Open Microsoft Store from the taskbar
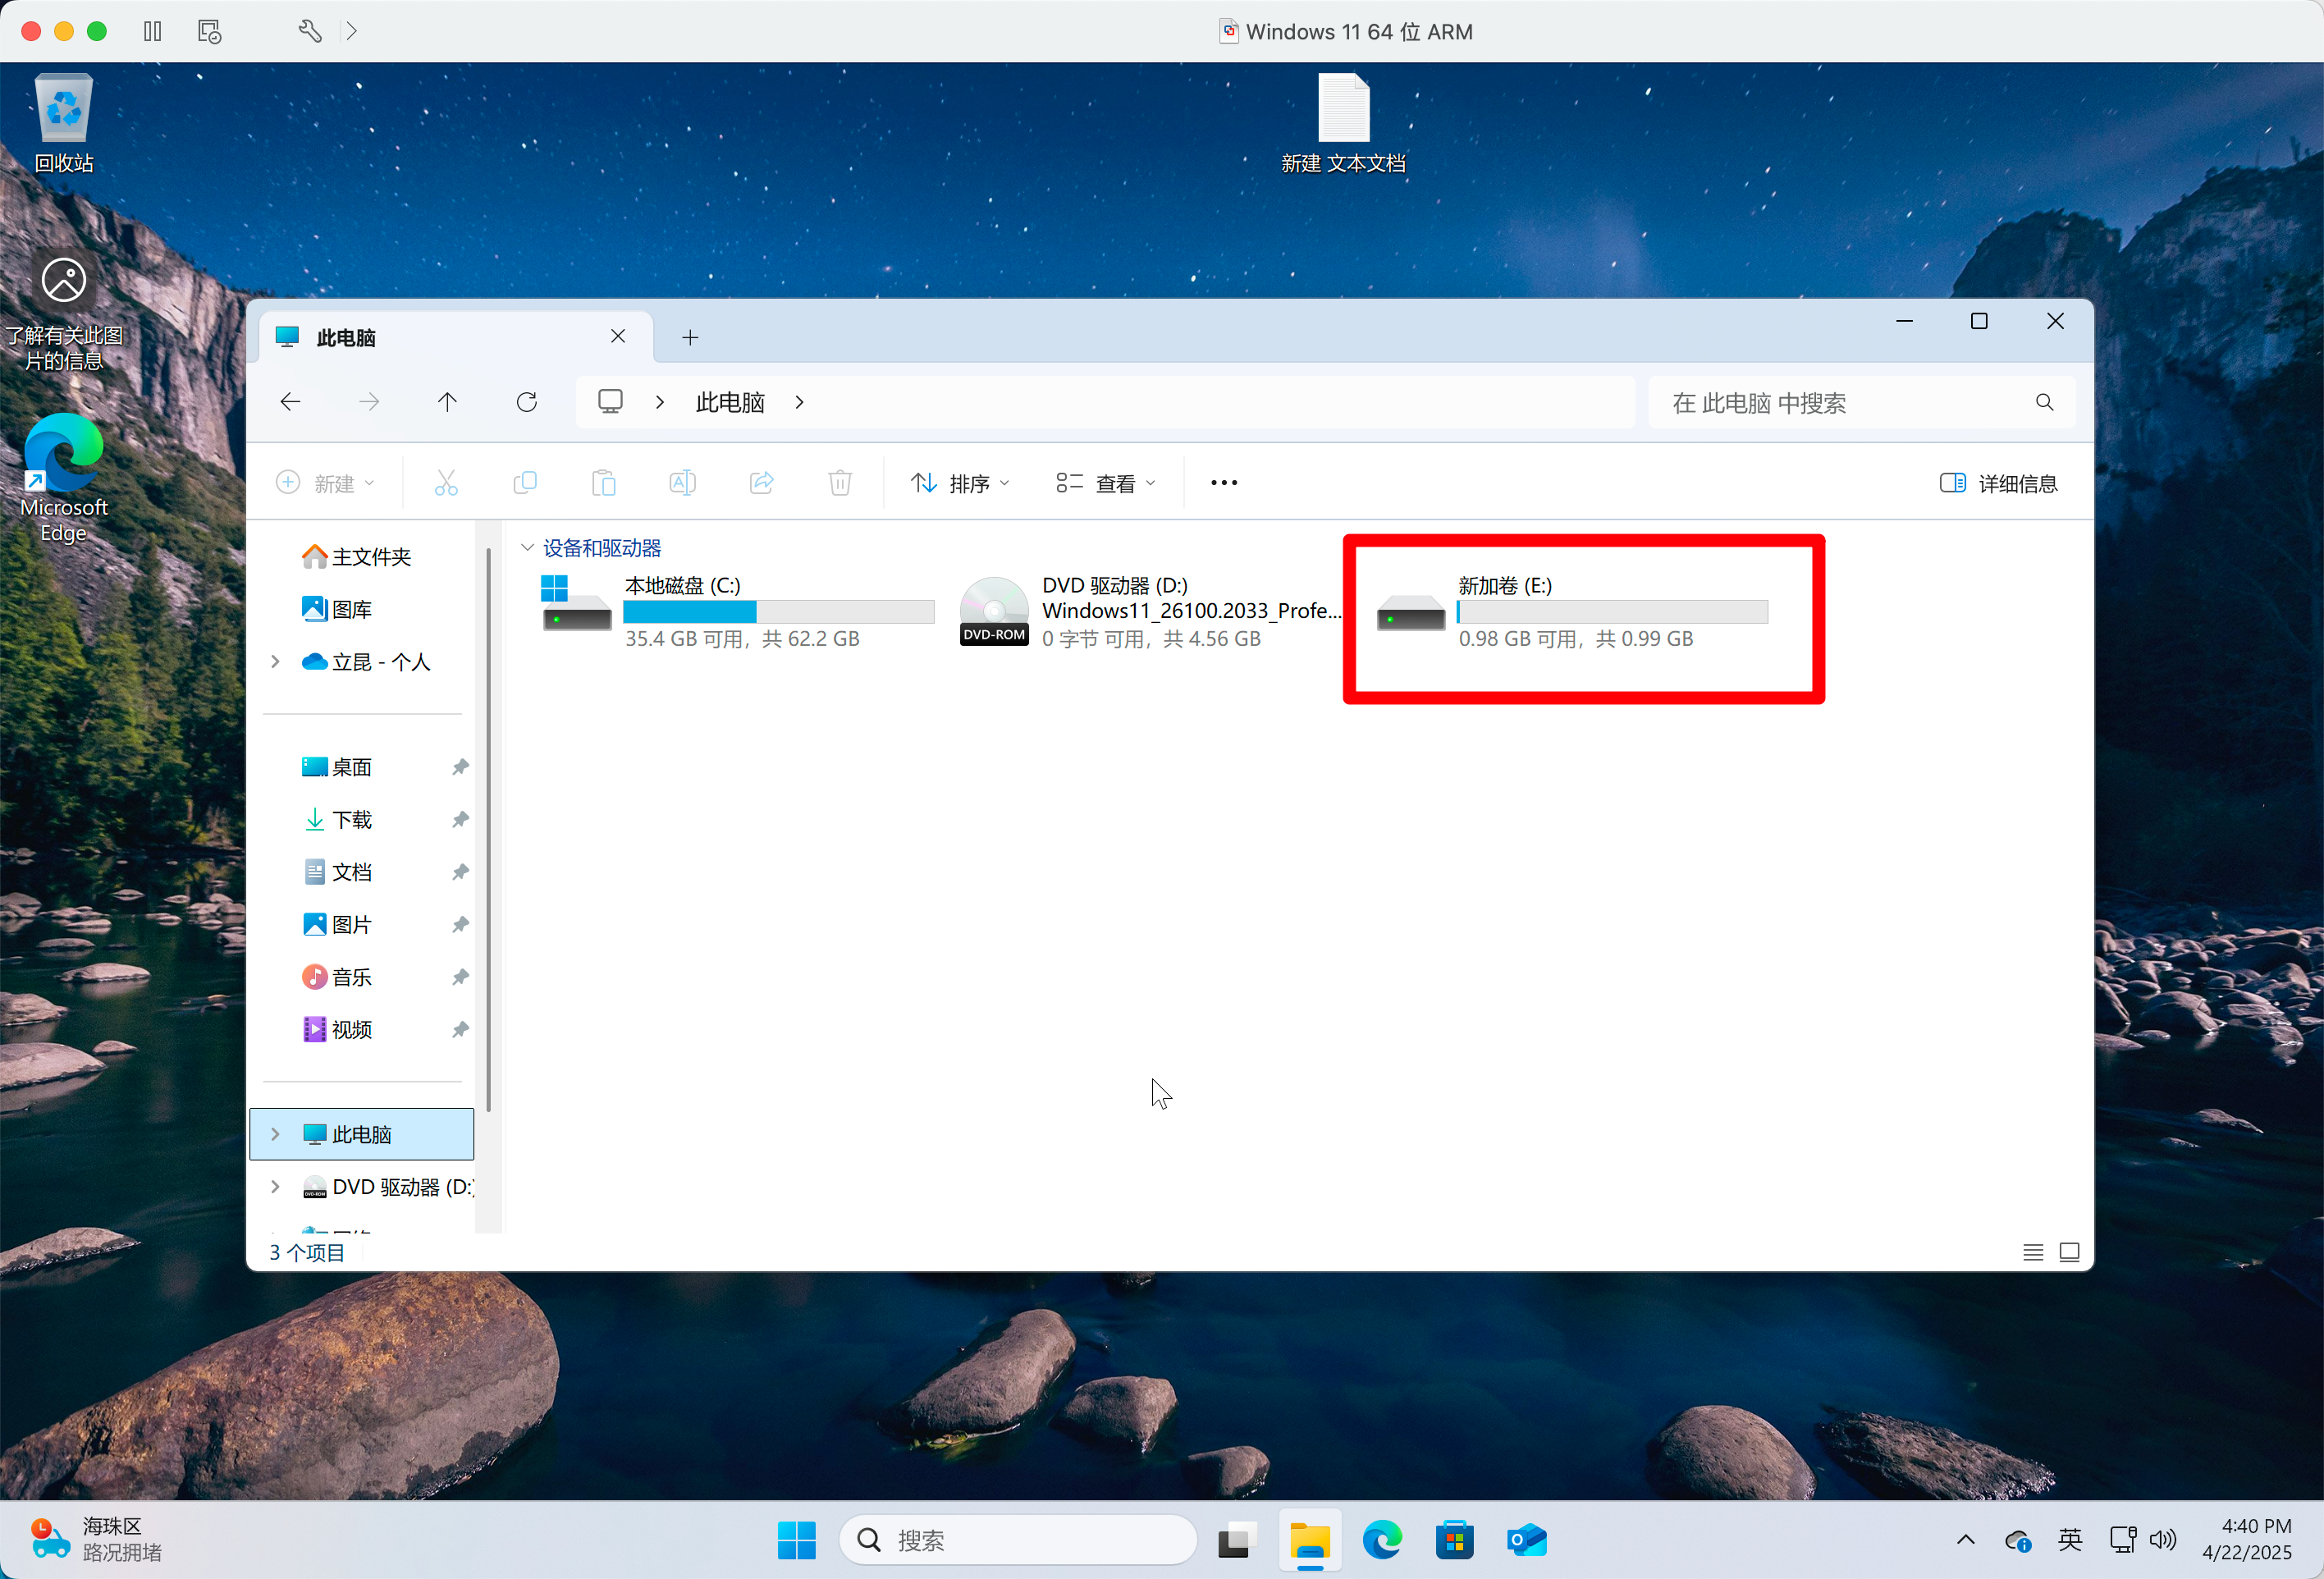The width and height of the screenshot is (2324, 1579). (1454, 1540)
